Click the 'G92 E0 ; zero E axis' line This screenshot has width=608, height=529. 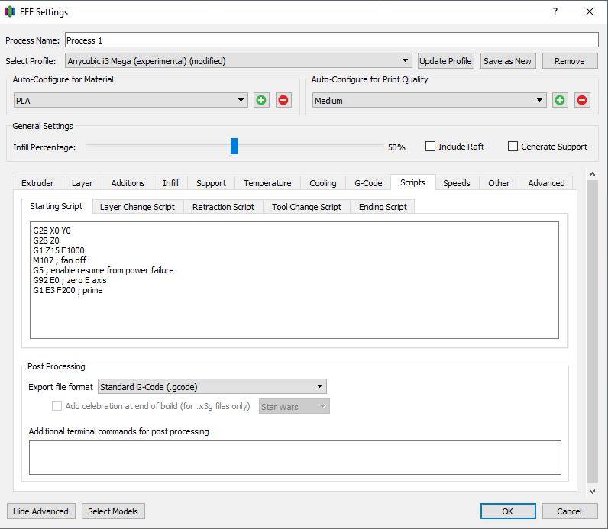point(70,280)
